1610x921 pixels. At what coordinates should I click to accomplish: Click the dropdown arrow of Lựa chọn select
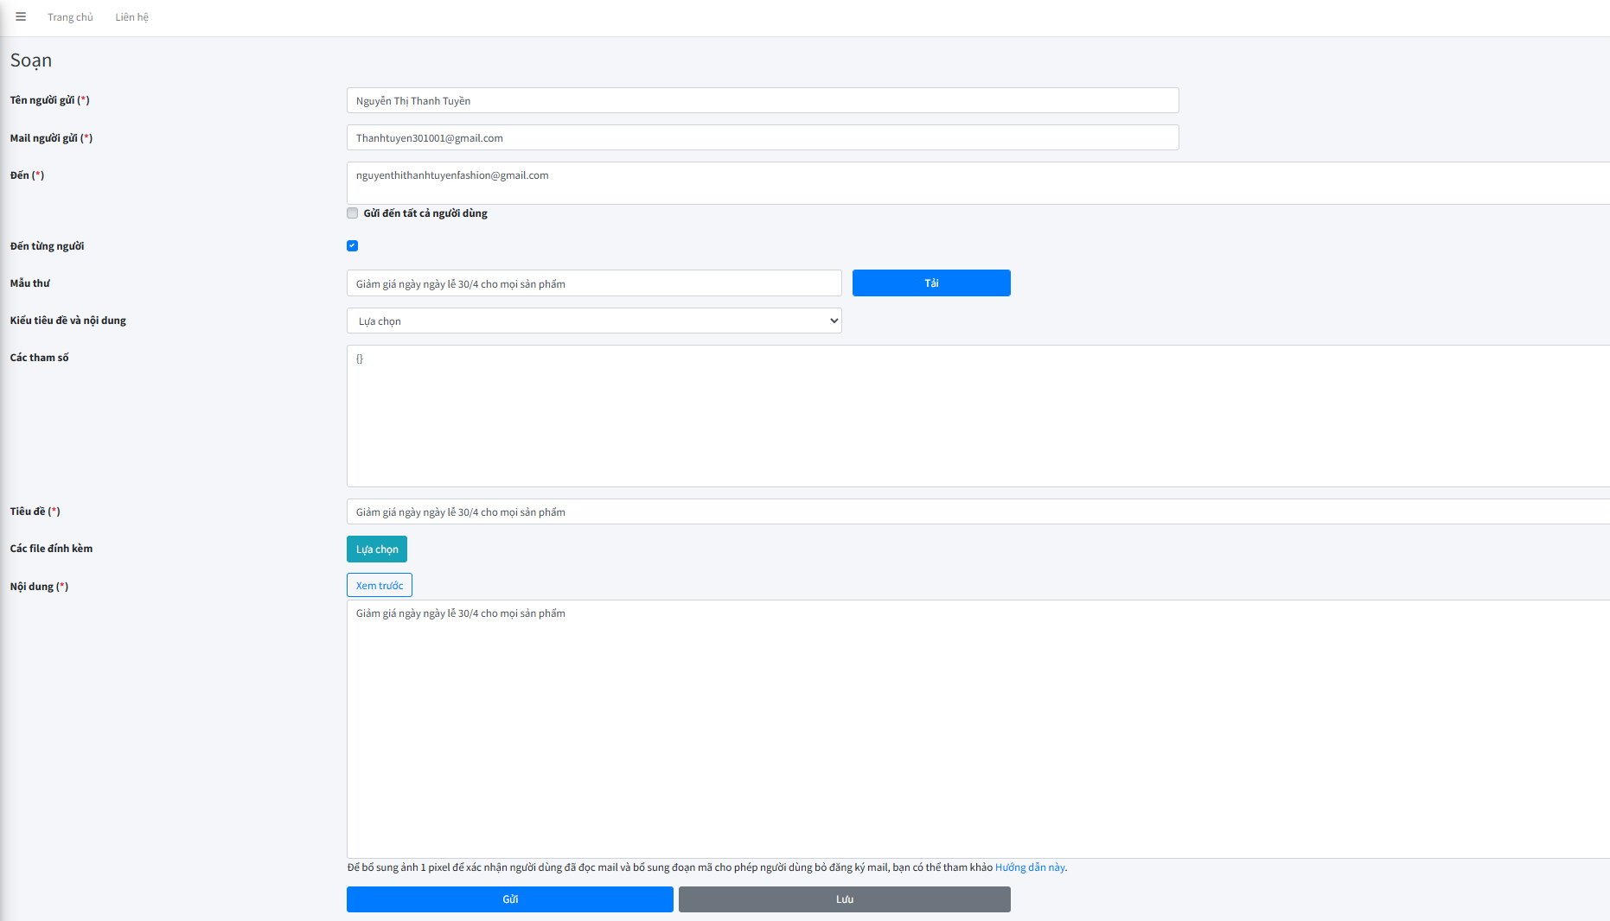(x=834, y=321)
